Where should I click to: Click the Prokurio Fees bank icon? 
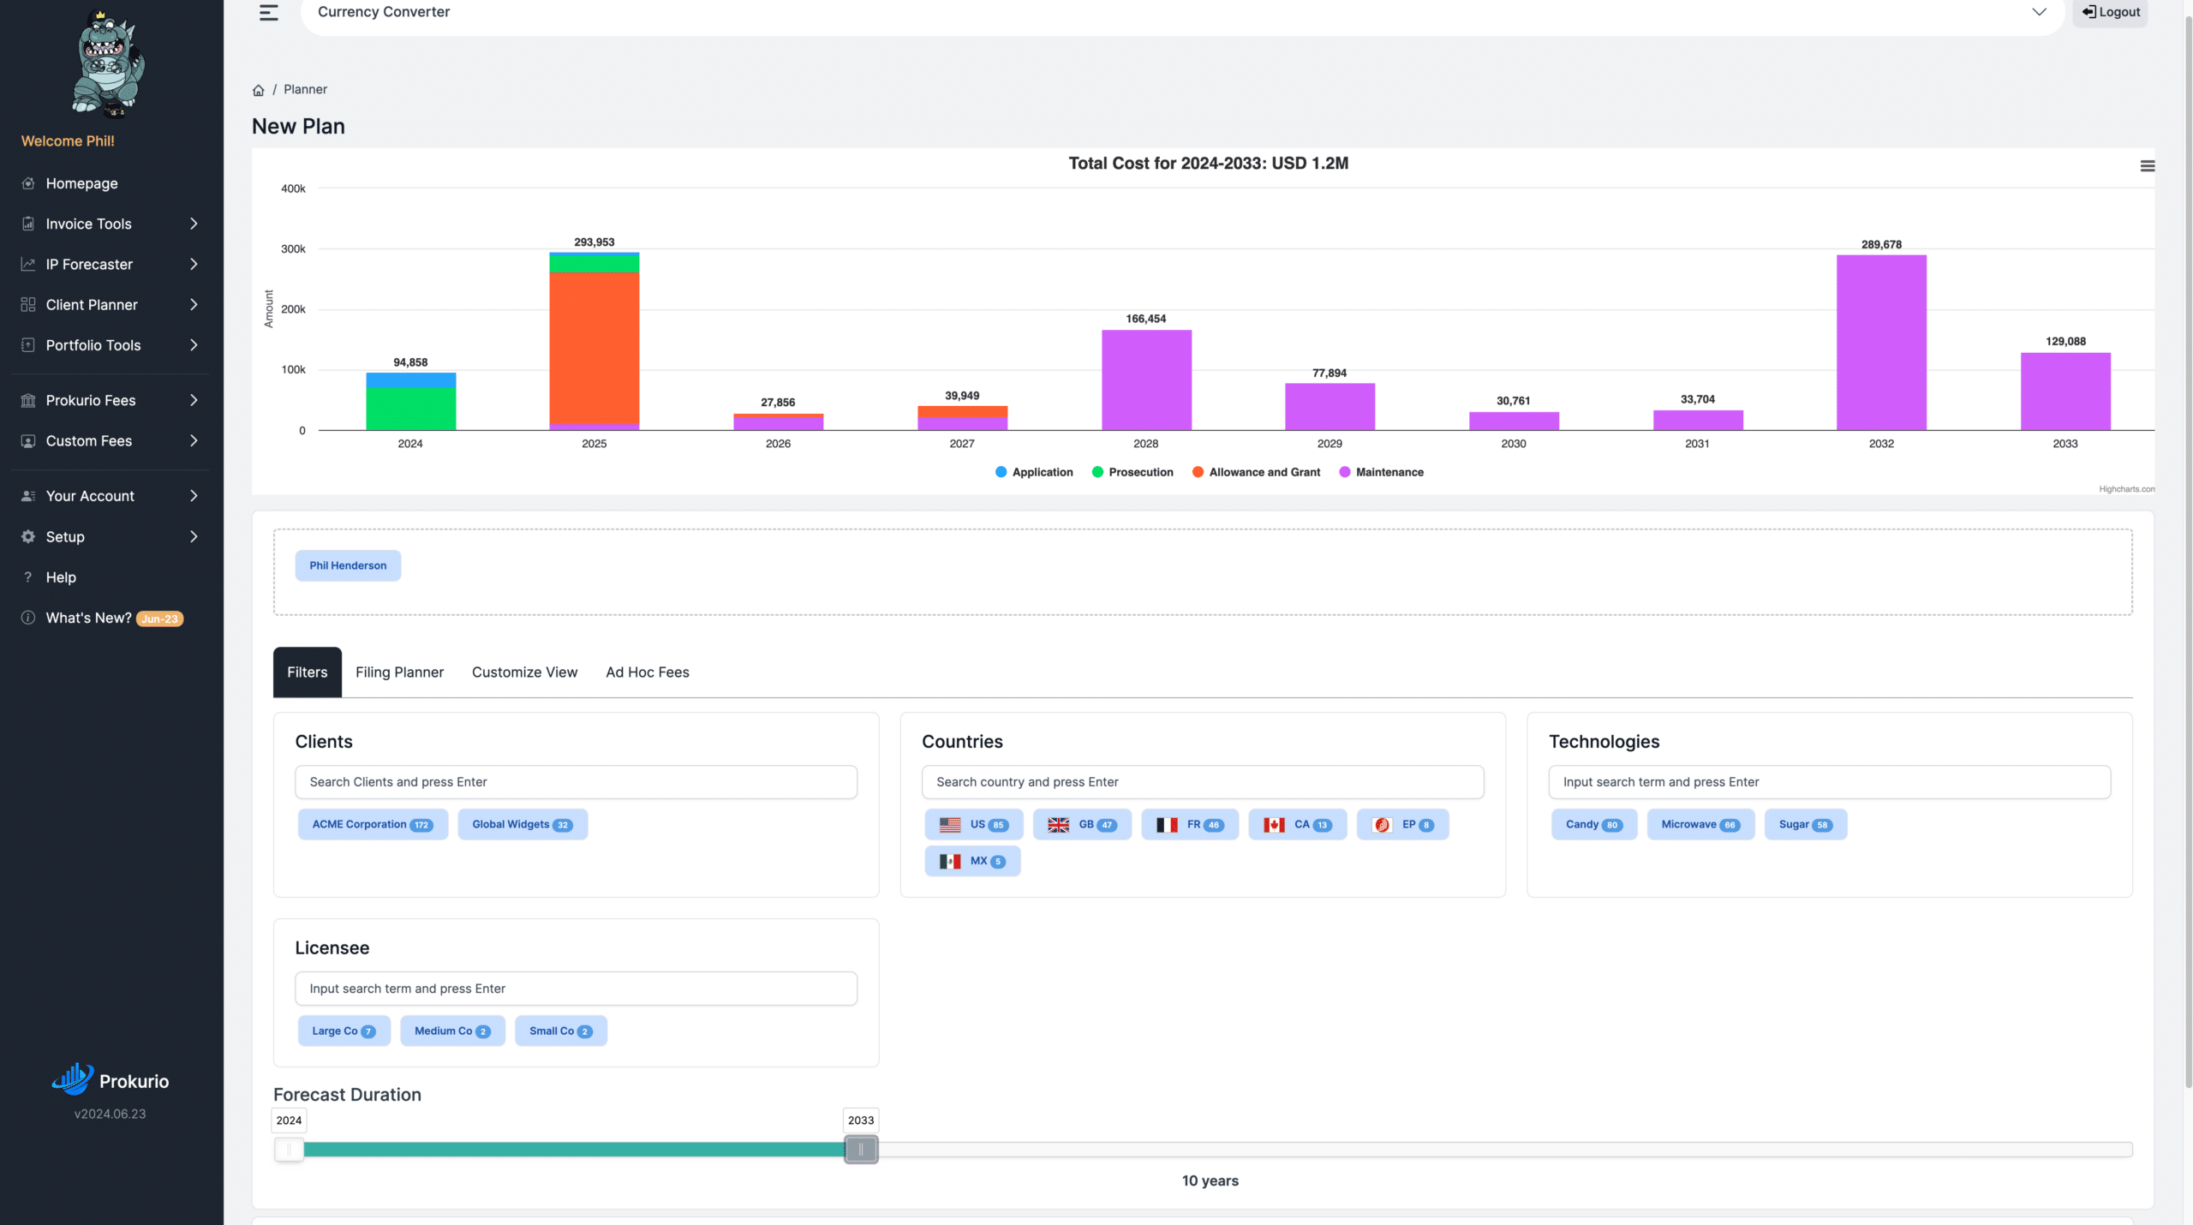(28, 400)
